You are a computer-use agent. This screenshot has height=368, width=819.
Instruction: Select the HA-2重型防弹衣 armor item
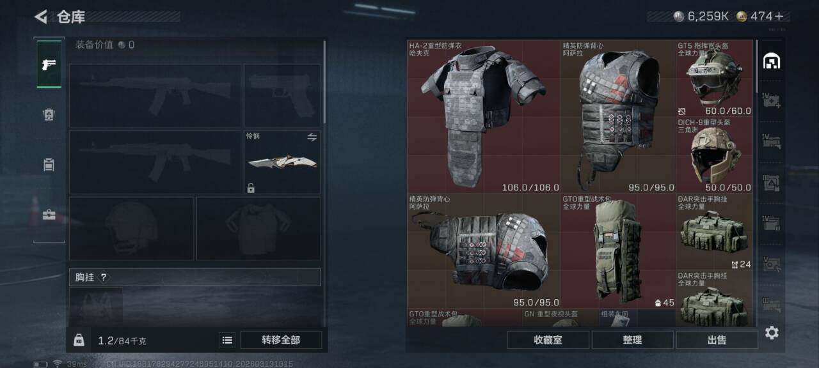click(484, 117)
